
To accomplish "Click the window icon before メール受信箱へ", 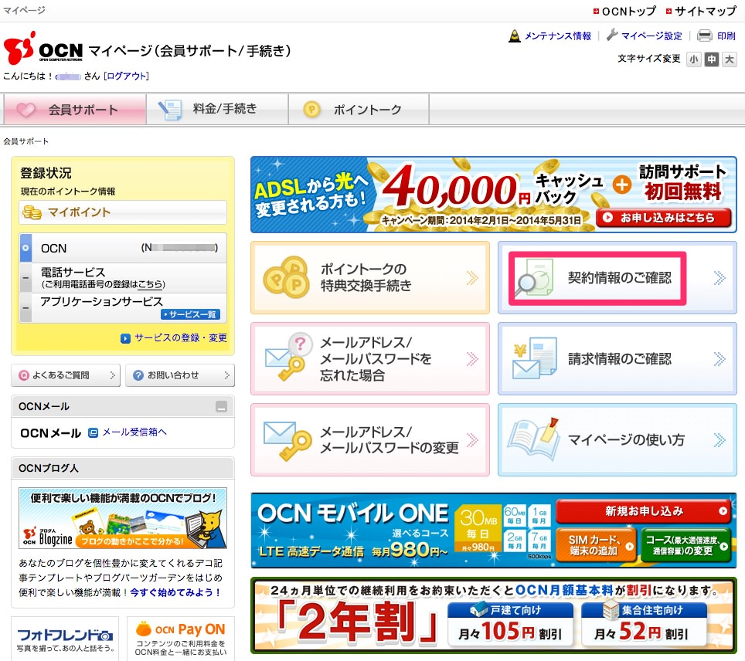I will 93,432.
